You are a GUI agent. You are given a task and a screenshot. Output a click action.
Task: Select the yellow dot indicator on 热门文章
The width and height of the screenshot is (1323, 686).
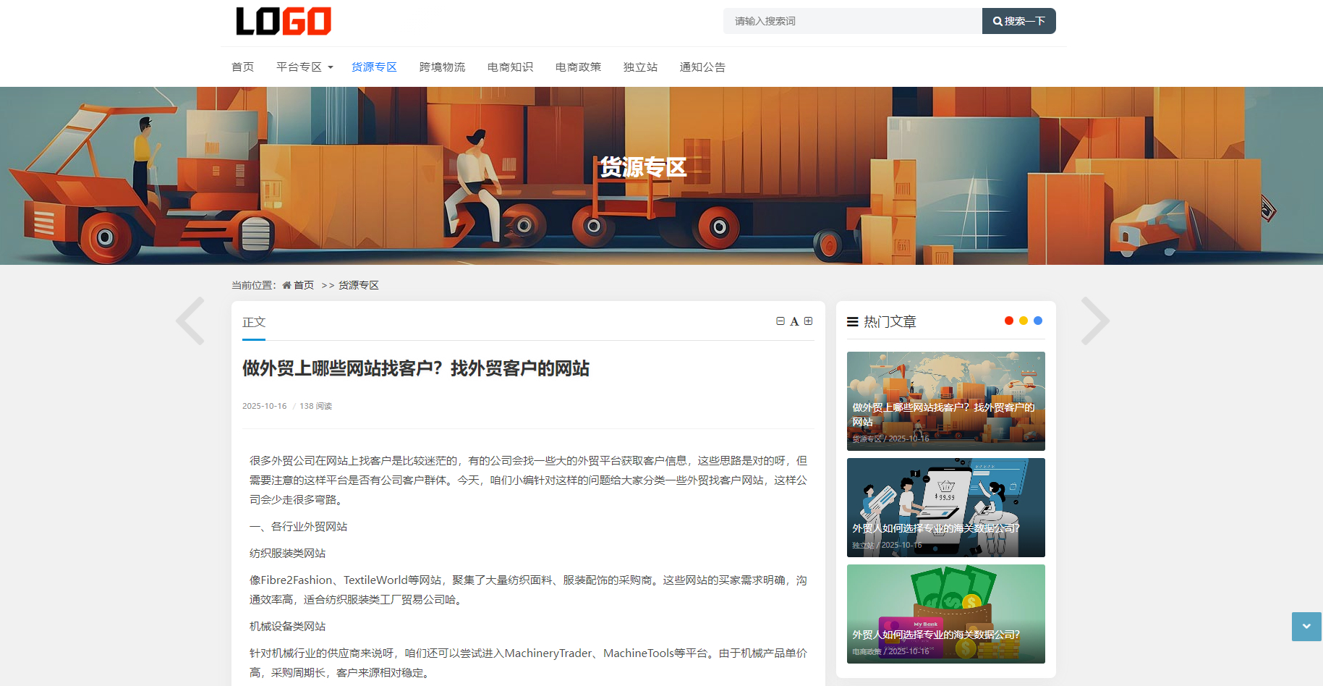tap(1024, 320)
